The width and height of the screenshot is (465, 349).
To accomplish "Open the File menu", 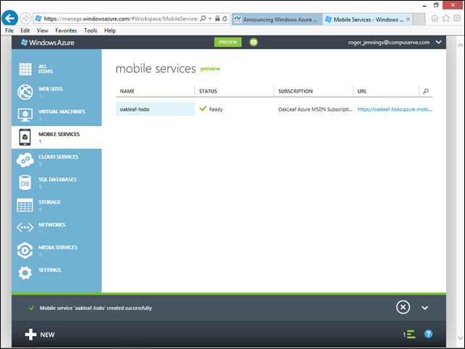I will [9, 30].
